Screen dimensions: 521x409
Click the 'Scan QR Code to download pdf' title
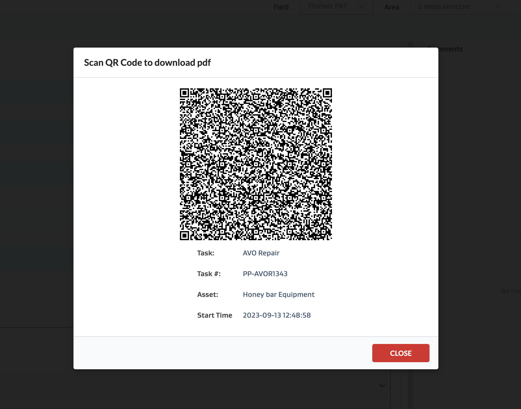[147, 63]
